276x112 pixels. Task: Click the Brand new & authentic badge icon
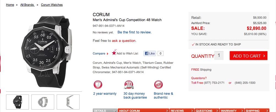click(158, 85)
